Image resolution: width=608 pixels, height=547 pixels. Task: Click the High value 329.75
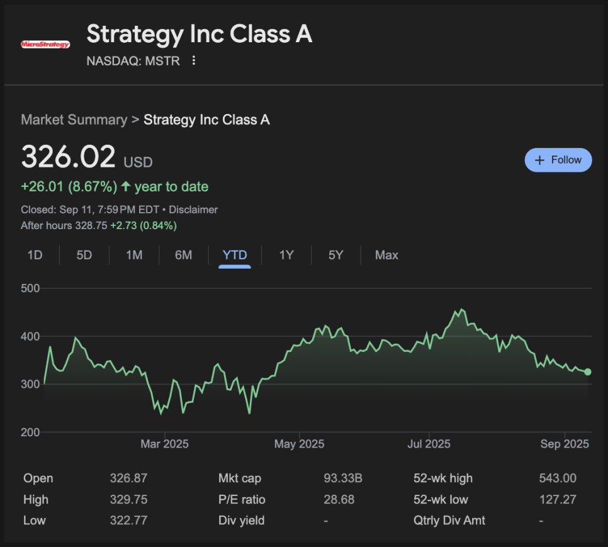point(128,499)
